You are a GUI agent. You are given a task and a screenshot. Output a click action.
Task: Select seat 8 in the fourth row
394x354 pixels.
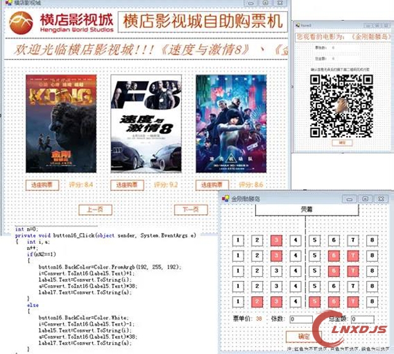tap(372, 286)
